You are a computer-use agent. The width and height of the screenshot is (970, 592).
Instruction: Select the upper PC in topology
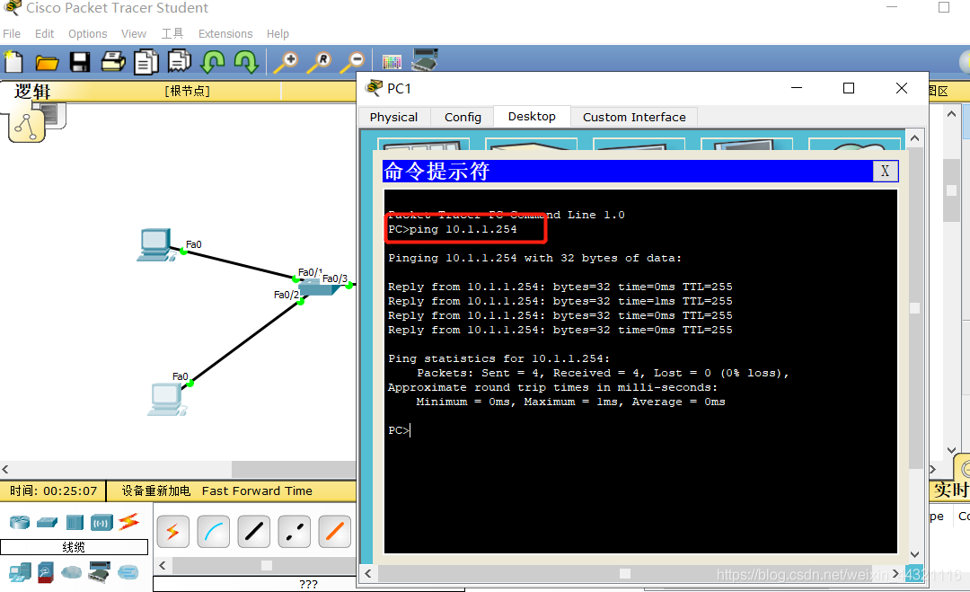155,244
